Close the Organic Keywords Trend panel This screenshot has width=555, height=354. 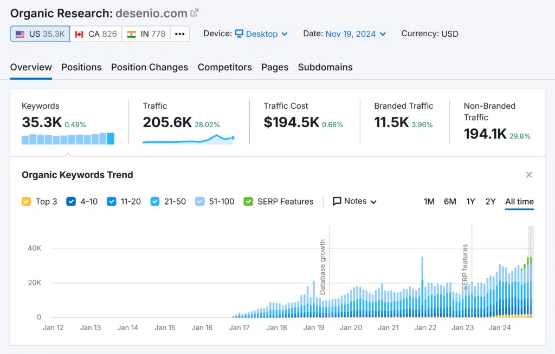[x=529, y=175]
